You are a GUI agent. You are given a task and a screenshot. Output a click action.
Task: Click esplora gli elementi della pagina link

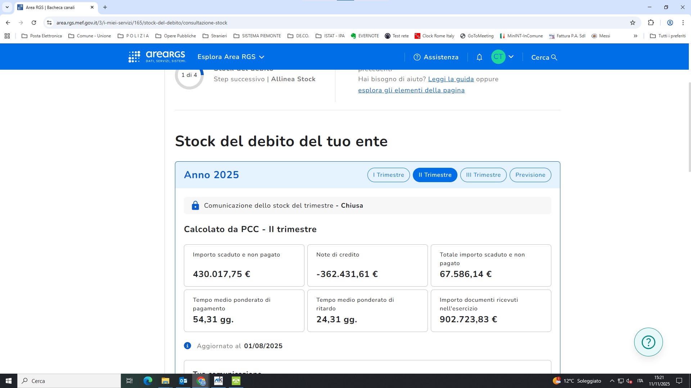pyautogui.click(x=411, y=90)
